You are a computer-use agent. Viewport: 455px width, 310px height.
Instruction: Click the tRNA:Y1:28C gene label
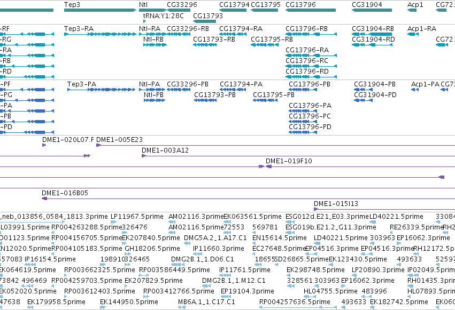(x=164, y=16)
